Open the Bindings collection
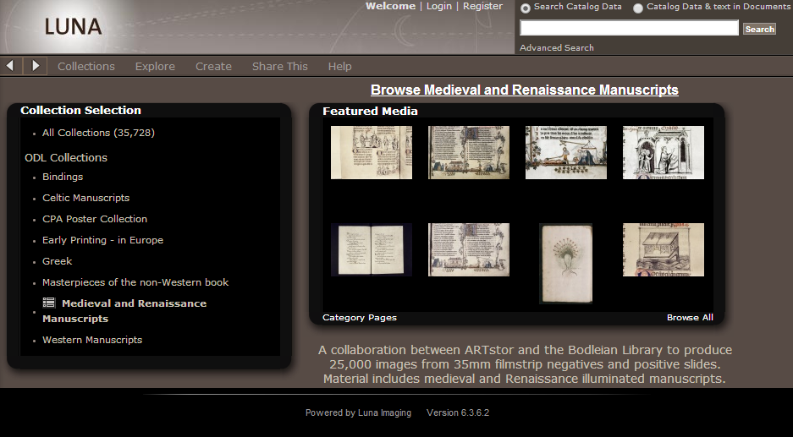The width and height of the screenshot is (793, 437). [x=63, y=177]
